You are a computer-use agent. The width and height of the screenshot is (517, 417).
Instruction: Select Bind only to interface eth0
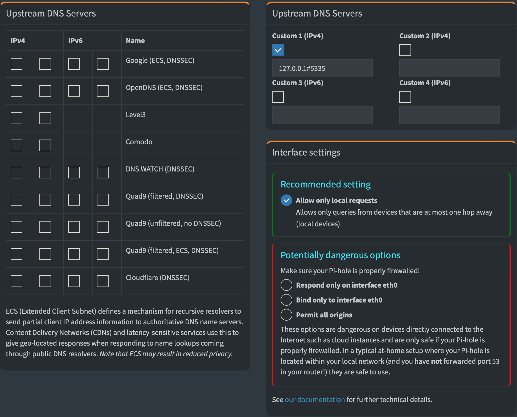pyautogui.click(x=286, y=300)
